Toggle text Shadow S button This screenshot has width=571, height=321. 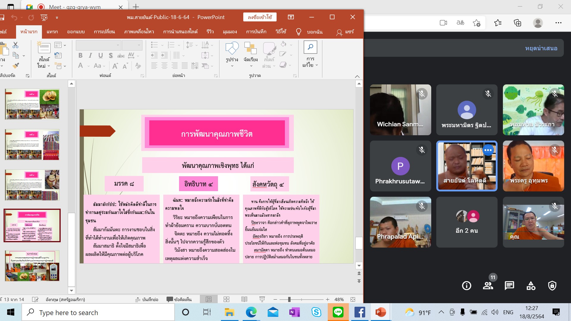[111, 56]
